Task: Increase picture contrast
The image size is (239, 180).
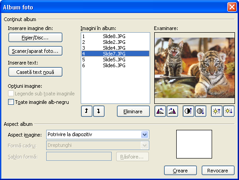Action: (188, 111)
